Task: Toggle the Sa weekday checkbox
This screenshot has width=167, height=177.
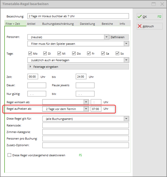Action: 103,53
